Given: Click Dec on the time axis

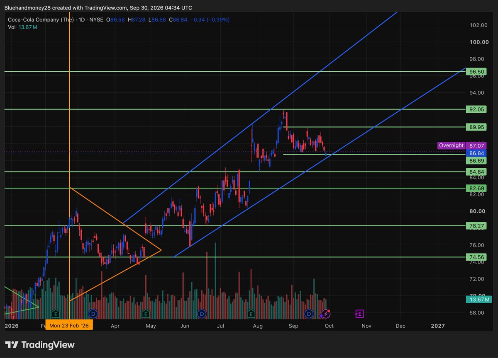Looking at the screenshot, I should click(x=400, y=326).
